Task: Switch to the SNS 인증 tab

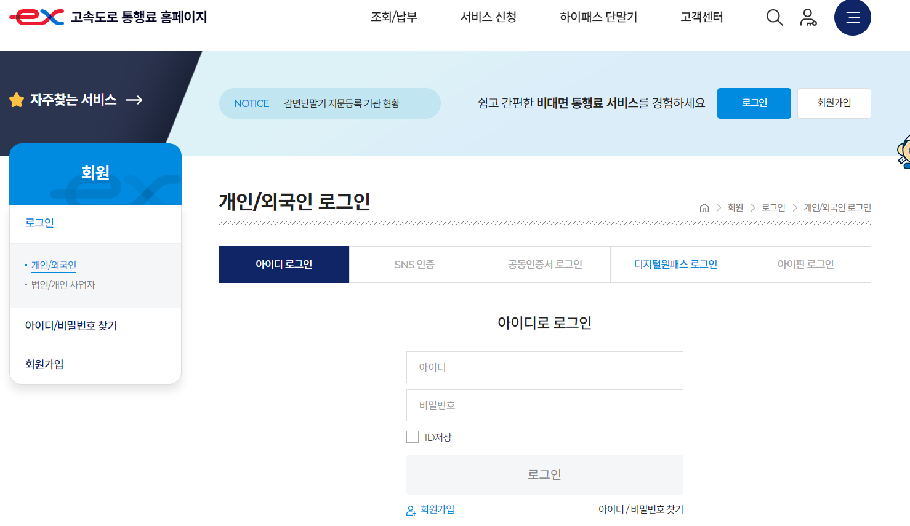Action: 414,264
